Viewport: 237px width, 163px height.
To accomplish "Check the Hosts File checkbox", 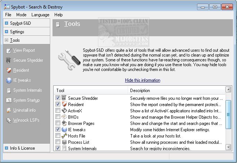I will 58,136.
